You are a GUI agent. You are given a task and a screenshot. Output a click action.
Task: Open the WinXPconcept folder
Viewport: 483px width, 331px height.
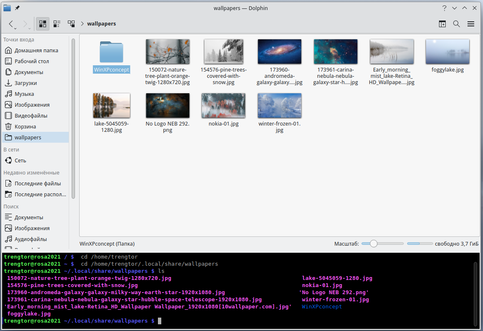tap(111, 53)
